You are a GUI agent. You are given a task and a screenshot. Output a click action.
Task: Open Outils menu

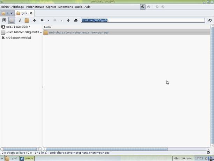click(79, 7)
